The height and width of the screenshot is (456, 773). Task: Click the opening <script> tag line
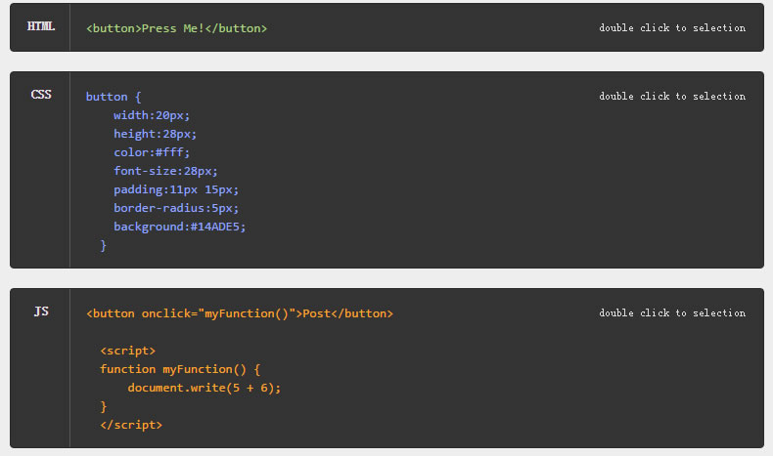pos(127,351)
